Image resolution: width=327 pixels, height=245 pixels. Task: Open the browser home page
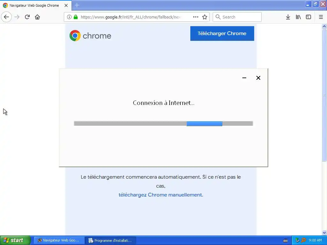[37, 17]
